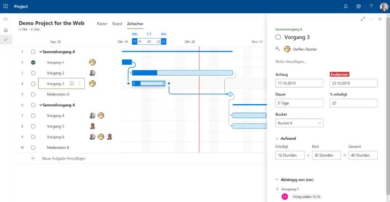Click the assign resource icon in panel

(278, 49)
